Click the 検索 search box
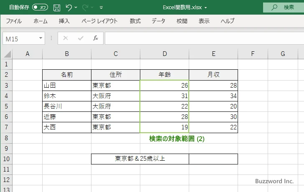 click(x=284, y=8)
